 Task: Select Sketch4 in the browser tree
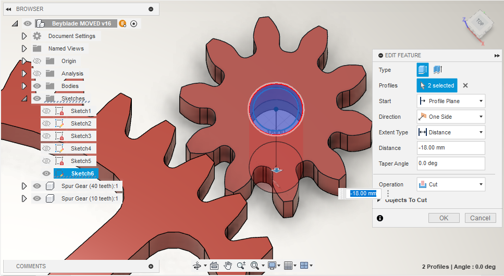pyautogui.click(x=81, y=149)
